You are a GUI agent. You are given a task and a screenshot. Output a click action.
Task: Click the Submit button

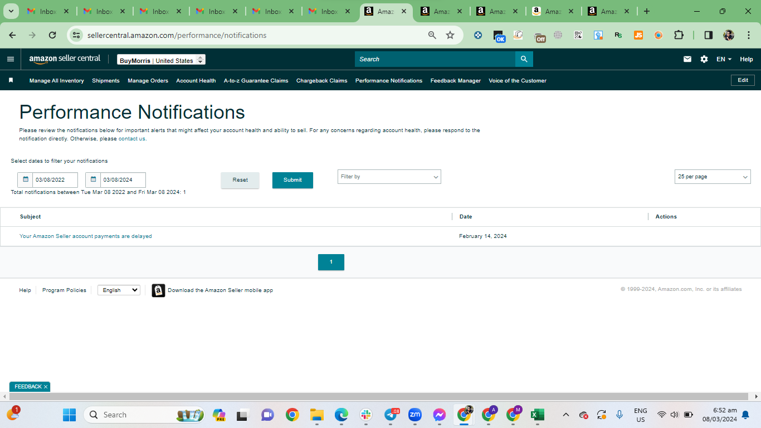[x=292, y=180]
